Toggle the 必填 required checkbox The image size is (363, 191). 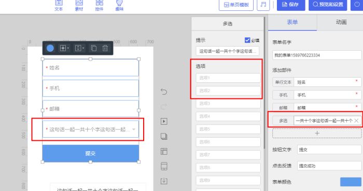tap(247, 40)
